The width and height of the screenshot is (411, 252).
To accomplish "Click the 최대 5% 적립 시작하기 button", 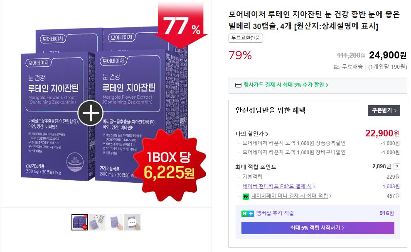I will (x=317, y=228).
